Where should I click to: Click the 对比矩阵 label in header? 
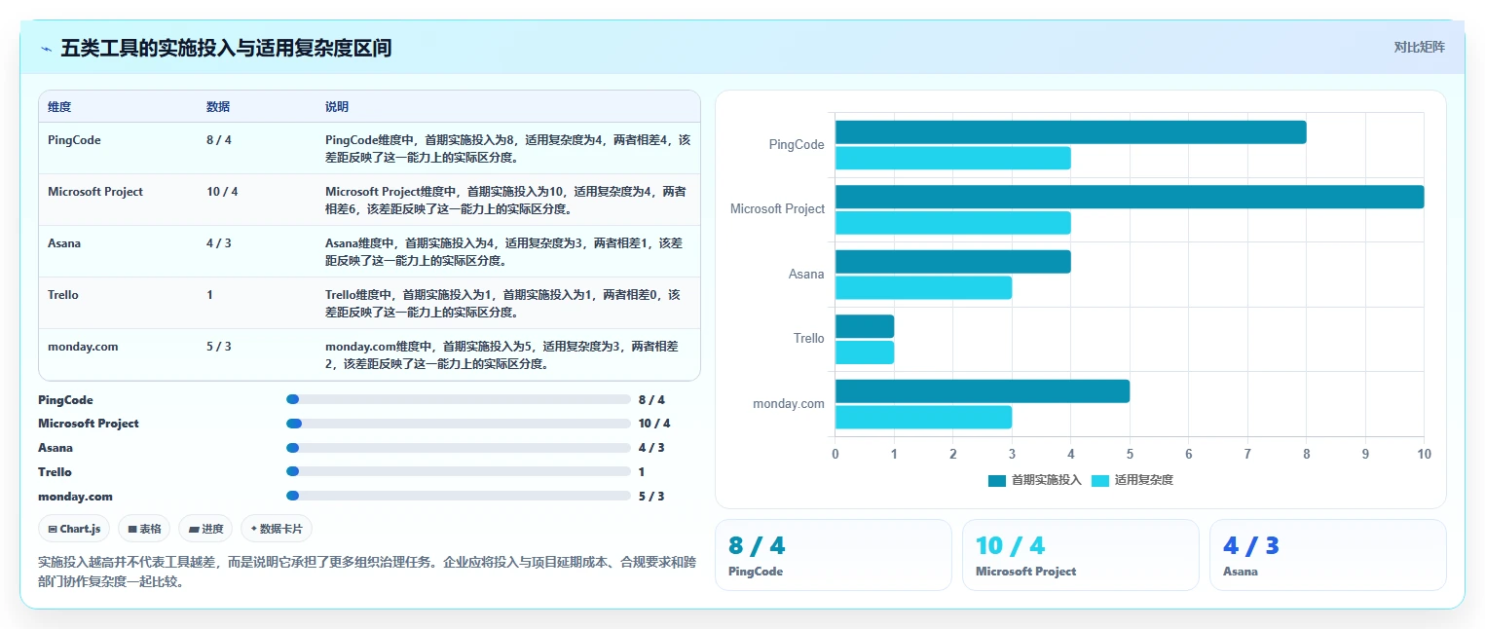click(1419, 47)
